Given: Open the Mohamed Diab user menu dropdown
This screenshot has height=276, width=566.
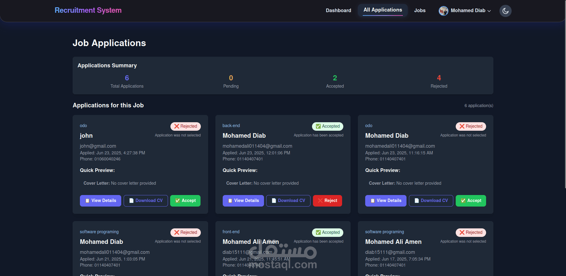Looking at the screenshot, I should tap(465, 11).
